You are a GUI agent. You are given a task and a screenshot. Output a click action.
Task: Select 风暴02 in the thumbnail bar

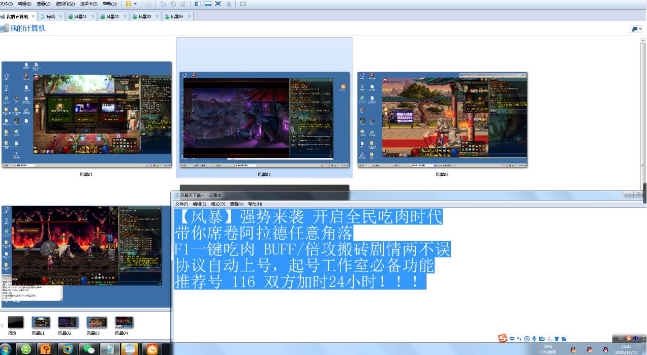tap(67, 322)
